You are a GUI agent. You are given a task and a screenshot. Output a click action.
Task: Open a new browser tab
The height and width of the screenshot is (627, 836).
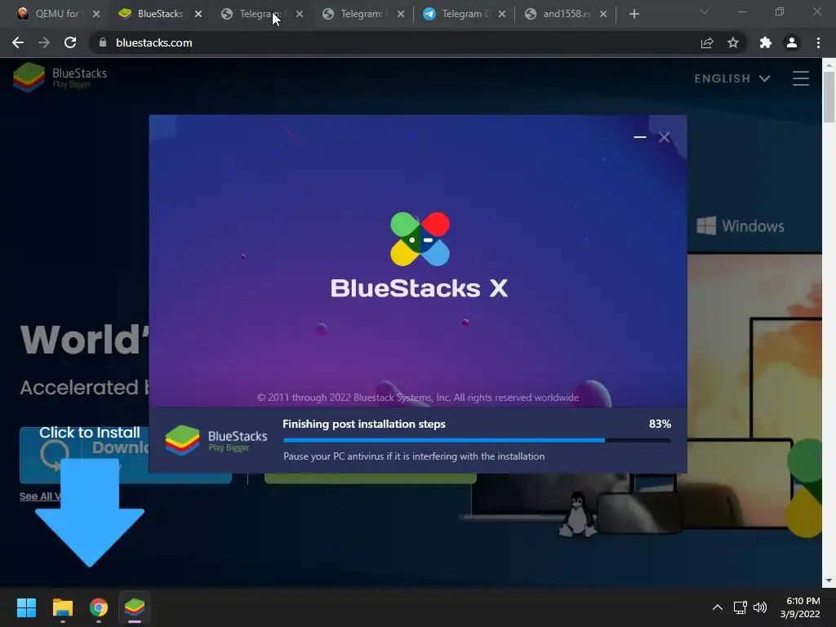pyautogui.click(x=634, y=14)
